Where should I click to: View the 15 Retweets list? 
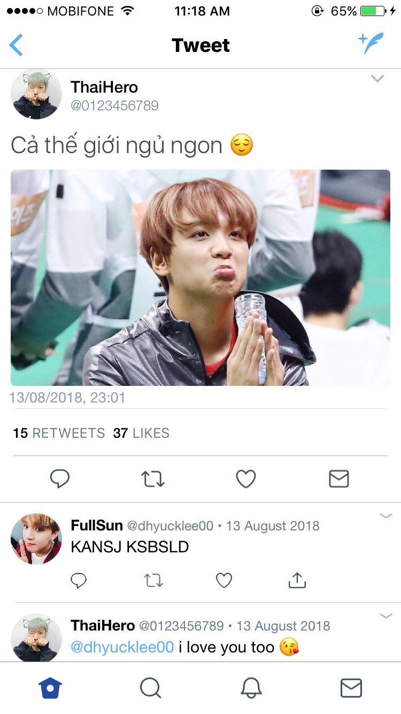point(59,433)
